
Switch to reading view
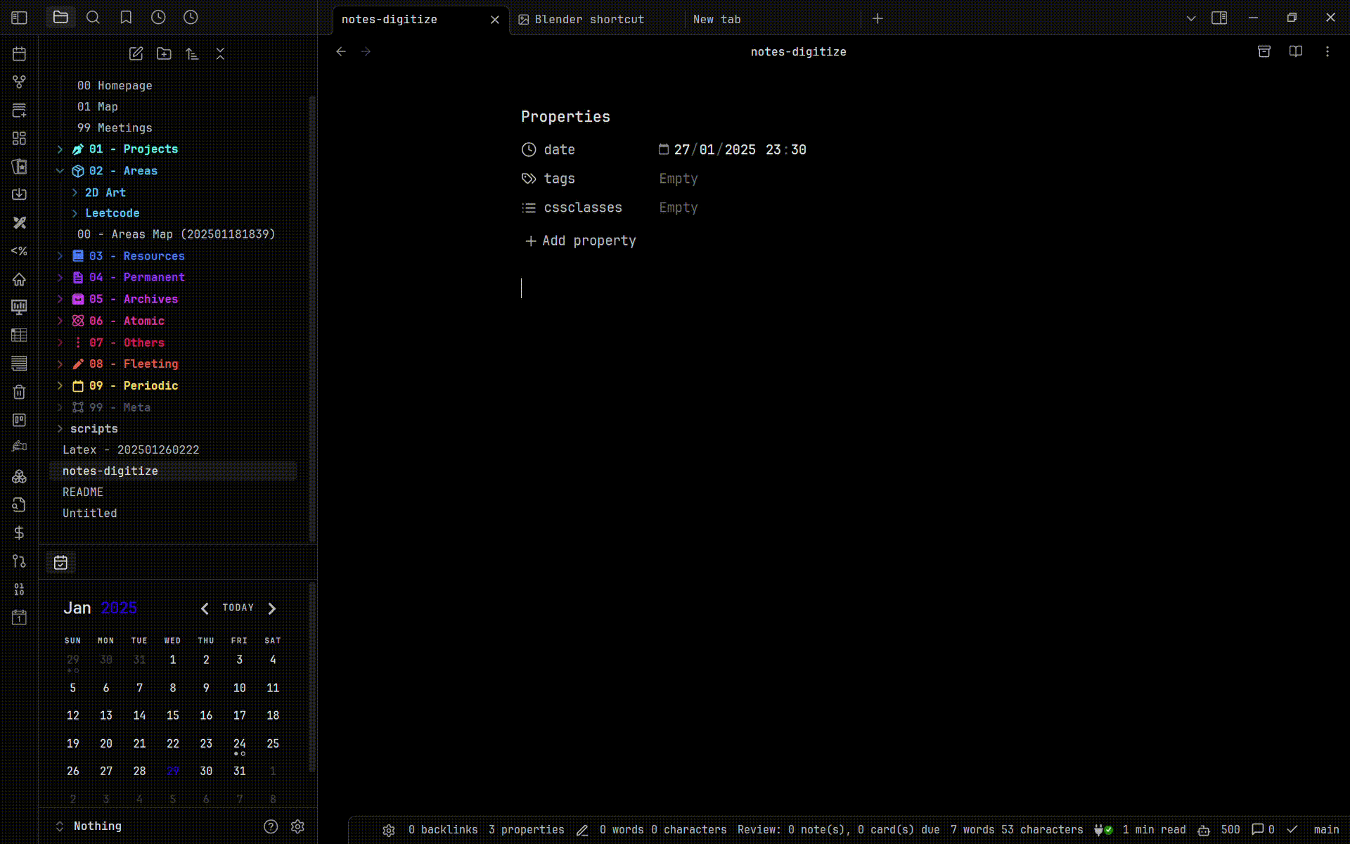tap(1295, 51)
